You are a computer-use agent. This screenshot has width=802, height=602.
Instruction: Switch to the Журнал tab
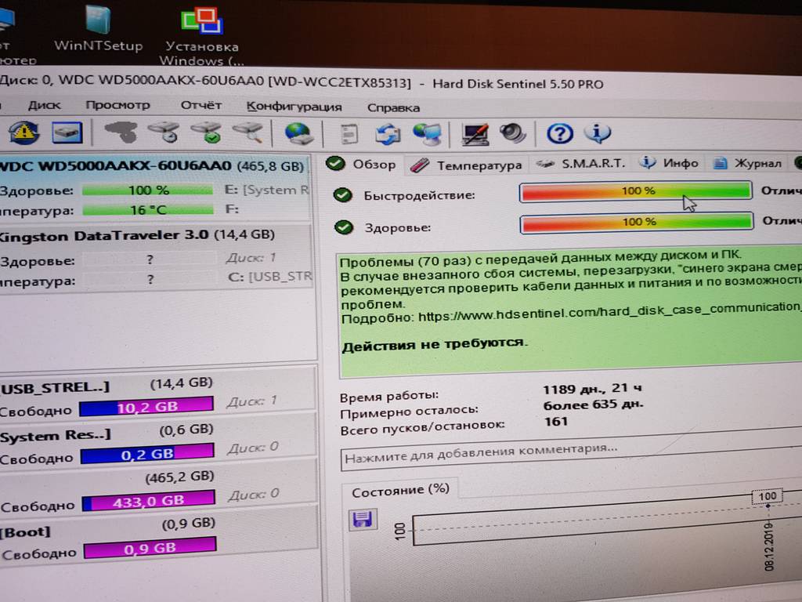(748, 163)
